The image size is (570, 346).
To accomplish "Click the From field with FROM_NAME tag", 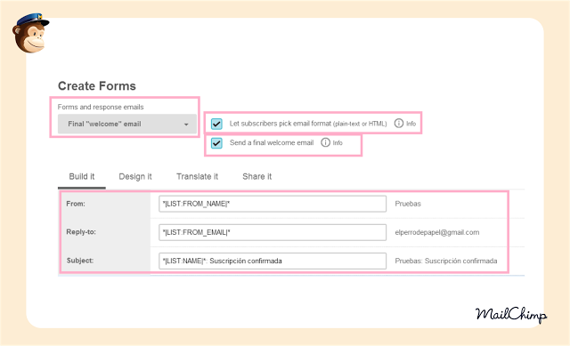I will [x=273, y=204].
